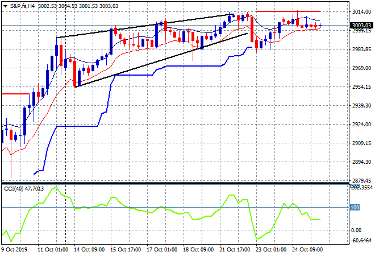This screenshot has height=256, width=375.
Task: Click the 2939.30 price axis label
Action: click(361, 106)
